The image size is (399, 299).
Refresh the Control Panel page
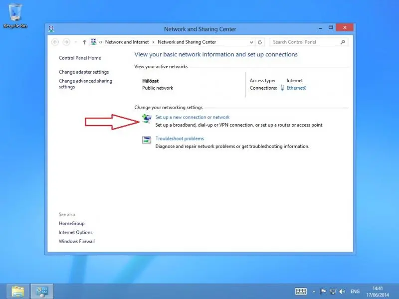tap(260, 42)
